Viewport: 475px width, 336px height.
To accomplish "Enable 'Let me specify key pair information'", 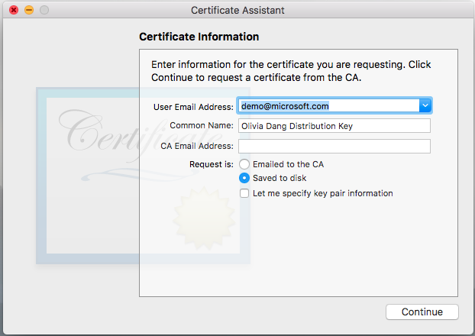I will [x=244, y=193].
